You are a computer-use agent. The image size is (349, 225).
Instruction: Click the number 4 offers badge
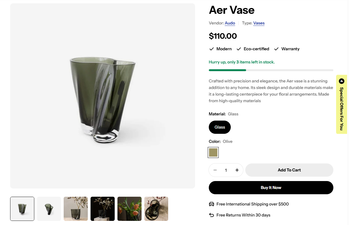342,81
